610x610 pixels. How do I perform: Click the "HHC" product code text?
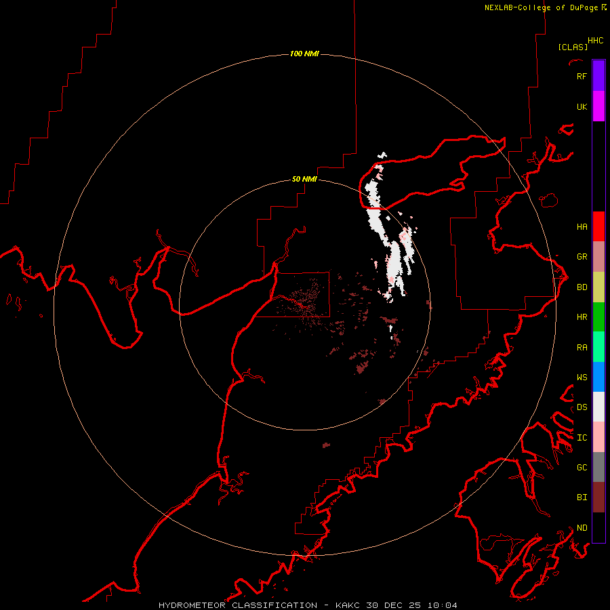pos(595,41)
